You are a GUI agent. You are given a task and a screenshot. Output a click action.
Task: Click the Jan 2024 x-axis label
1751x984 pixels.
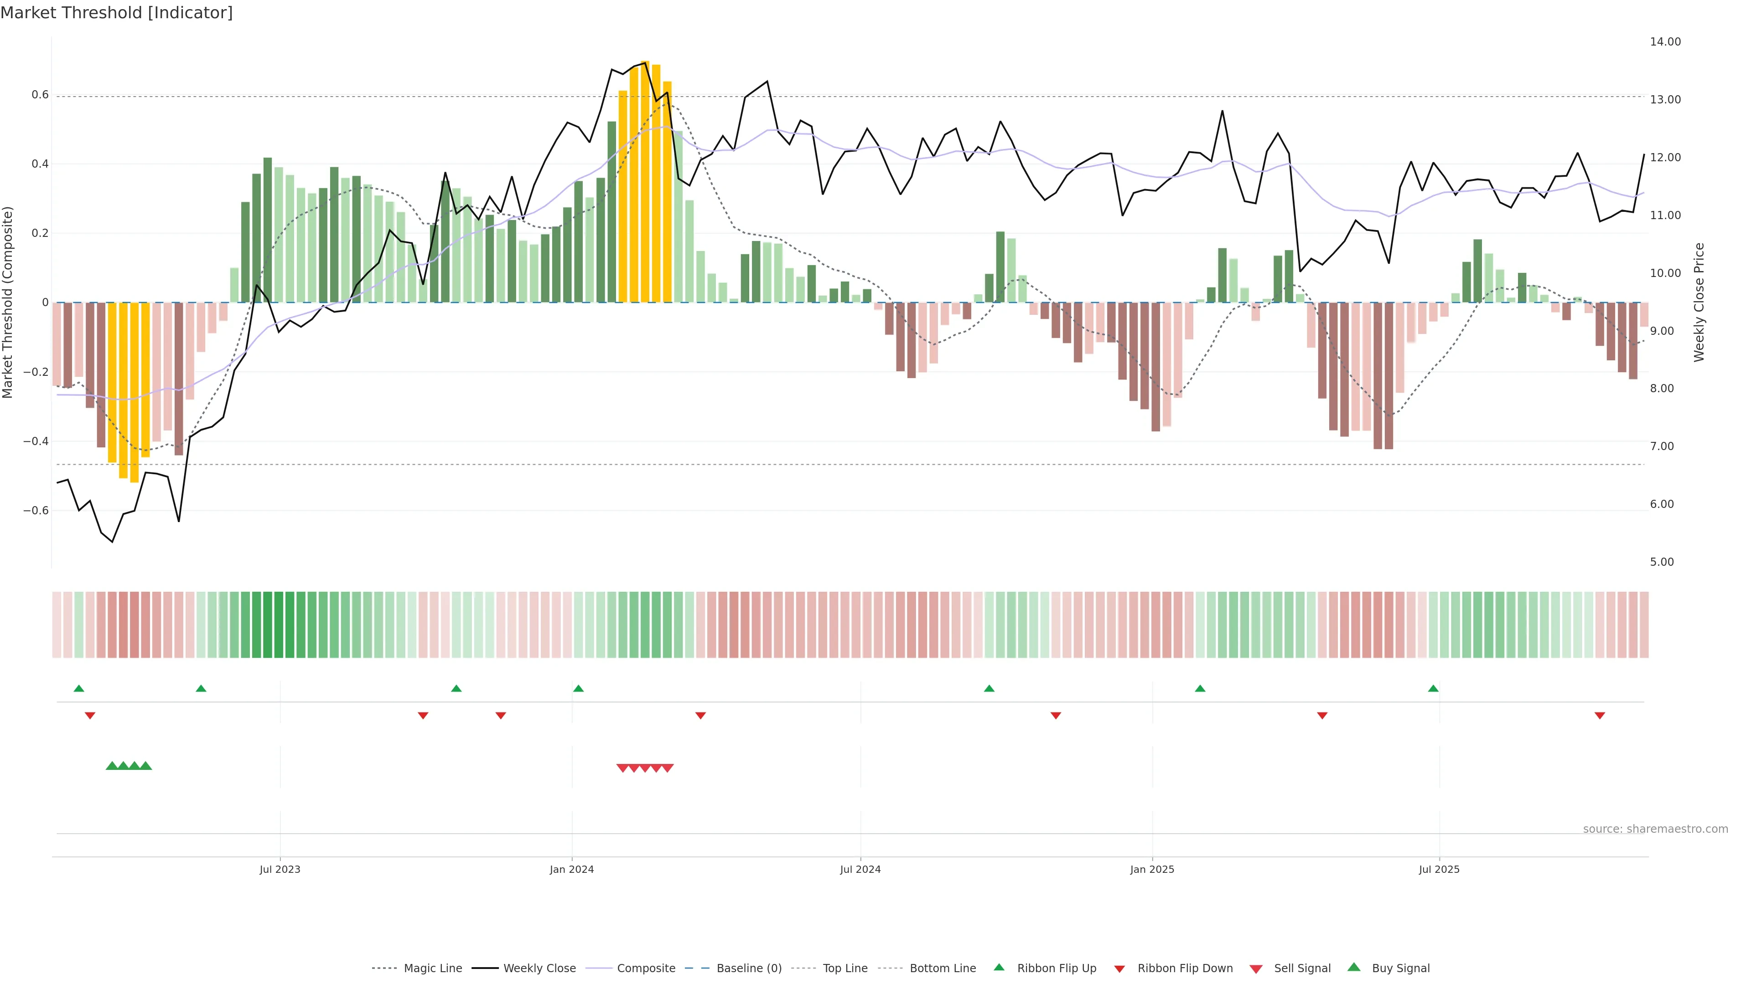[572, 869]
